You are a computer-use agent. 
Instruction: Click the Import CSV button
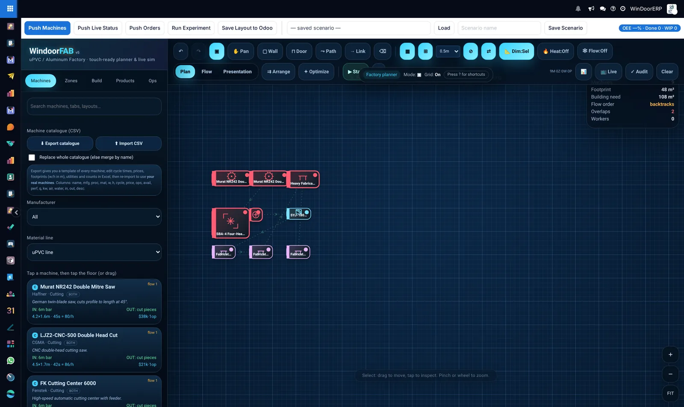click(x=129, y=144)
